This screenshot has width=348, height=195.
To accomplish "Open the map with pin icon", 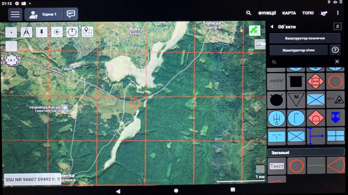I will tap(87, 32).
